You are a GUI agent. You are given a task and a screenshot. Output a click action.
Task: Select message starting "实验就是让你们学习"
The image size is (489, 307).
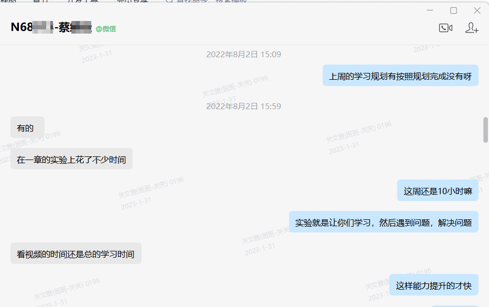click(384, 222)
